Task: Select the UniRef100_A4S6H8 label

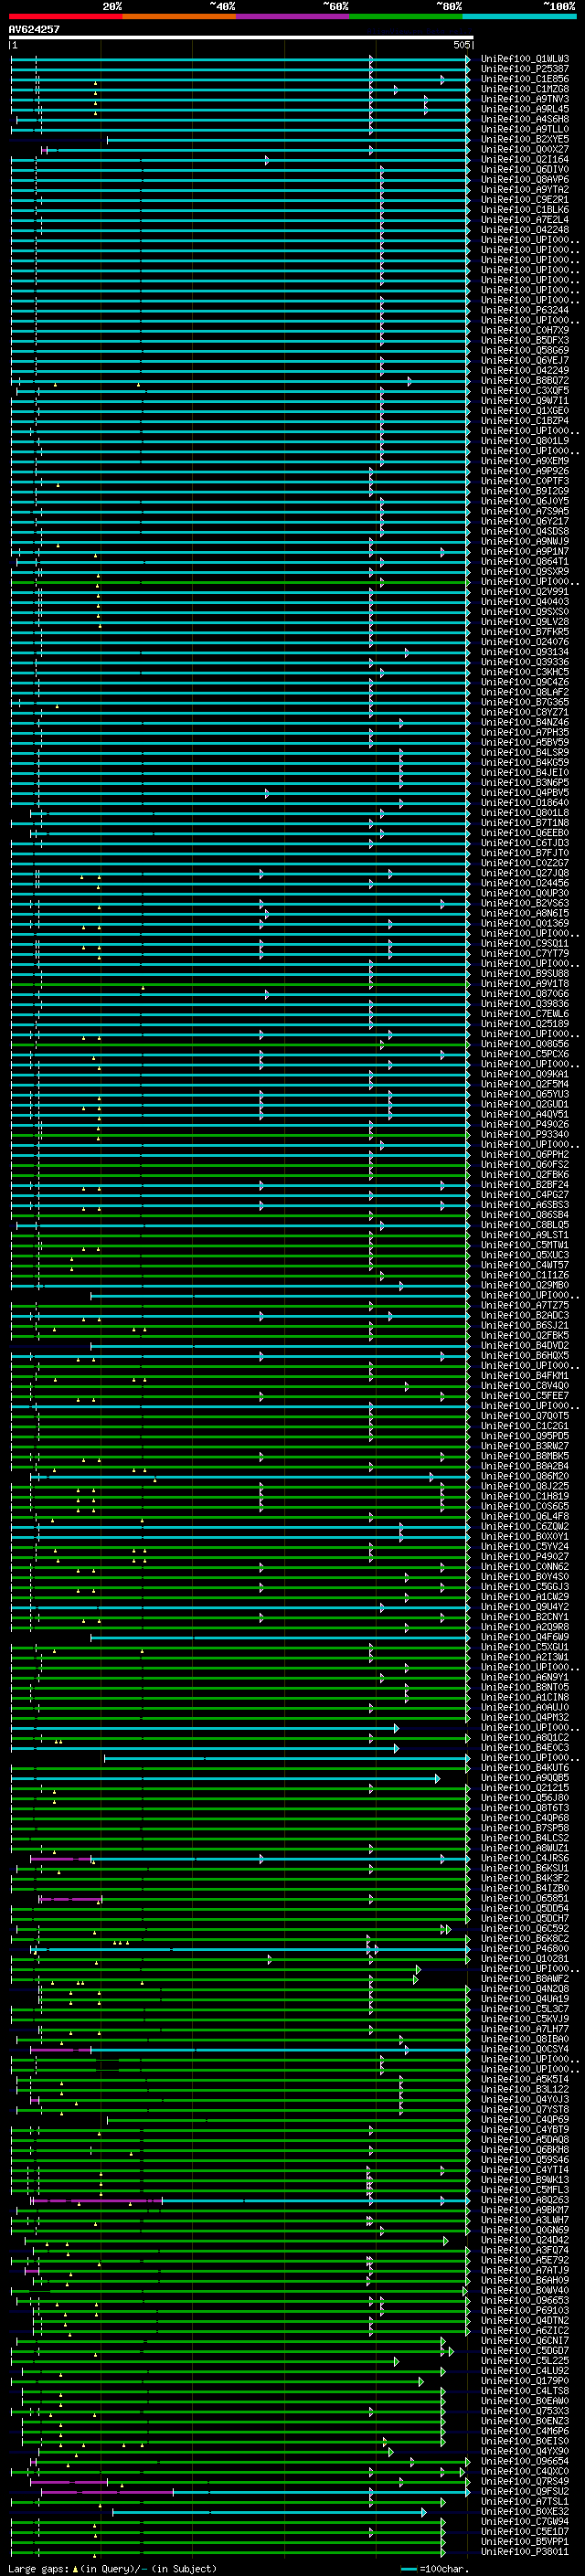Action: coord(525,119)
